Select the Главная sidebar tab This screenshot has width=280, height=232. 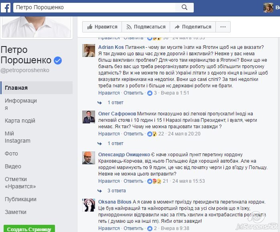point(37,88)
